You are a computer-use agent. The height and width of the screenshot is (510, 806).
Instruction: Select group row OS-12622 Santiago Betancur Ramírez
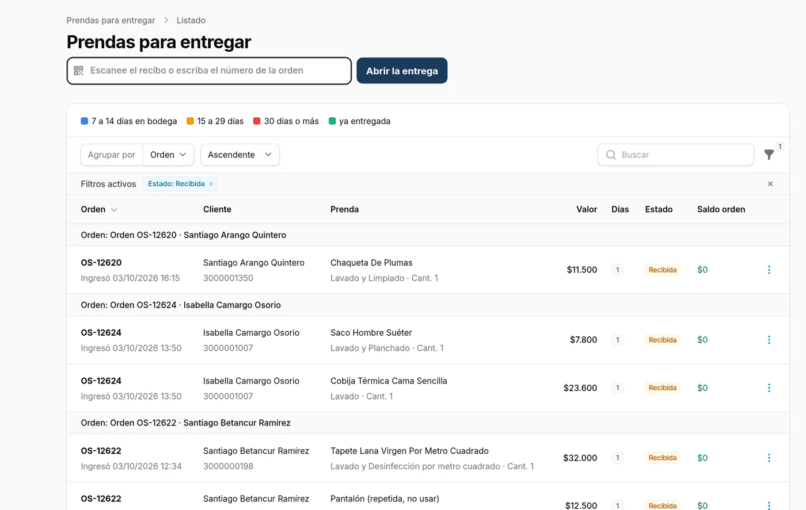pyautogui.click(x=428, y=423)
